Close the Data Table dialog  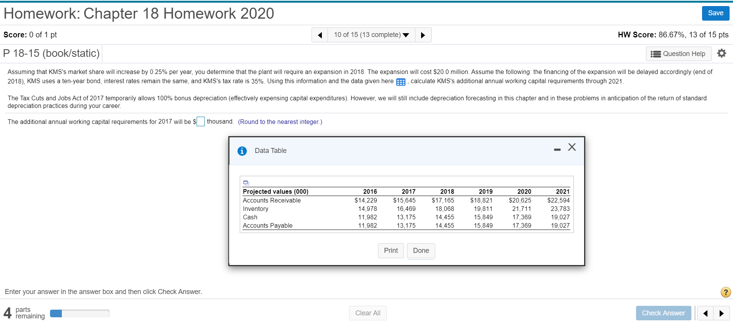click(x=572, y=147)
